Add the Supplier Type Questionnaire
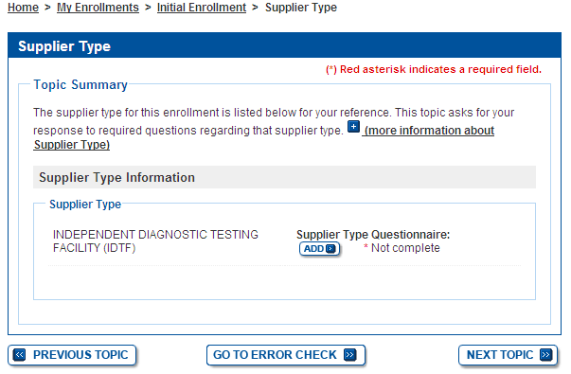The width and height of the screenshot is (571, 374). coord(319,249)
